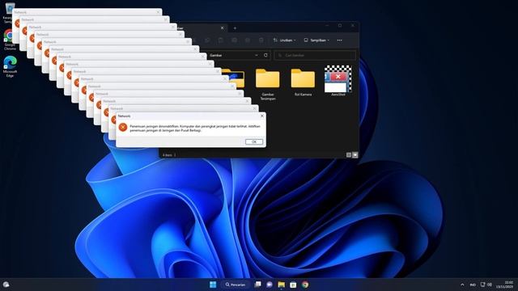Screen dimensions: 518x291
Task: Click the '4 item' status bar text
Action: 168,154
